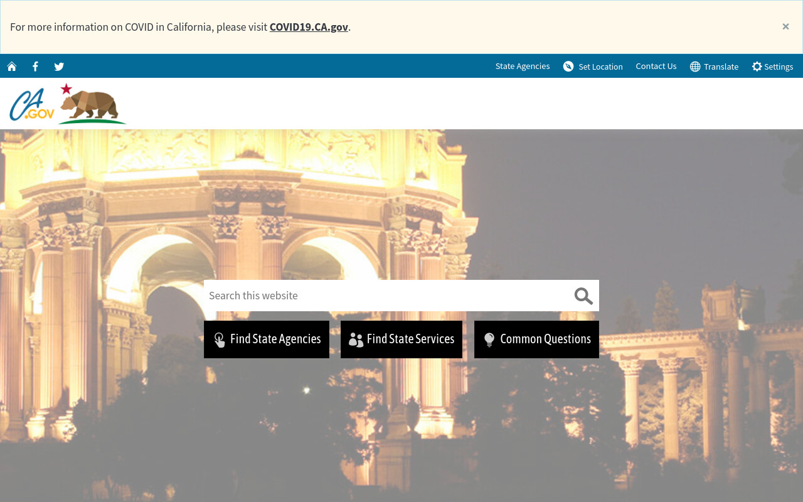Open the Twitter bird icon
803x502 pixels.
click(59, 67)
